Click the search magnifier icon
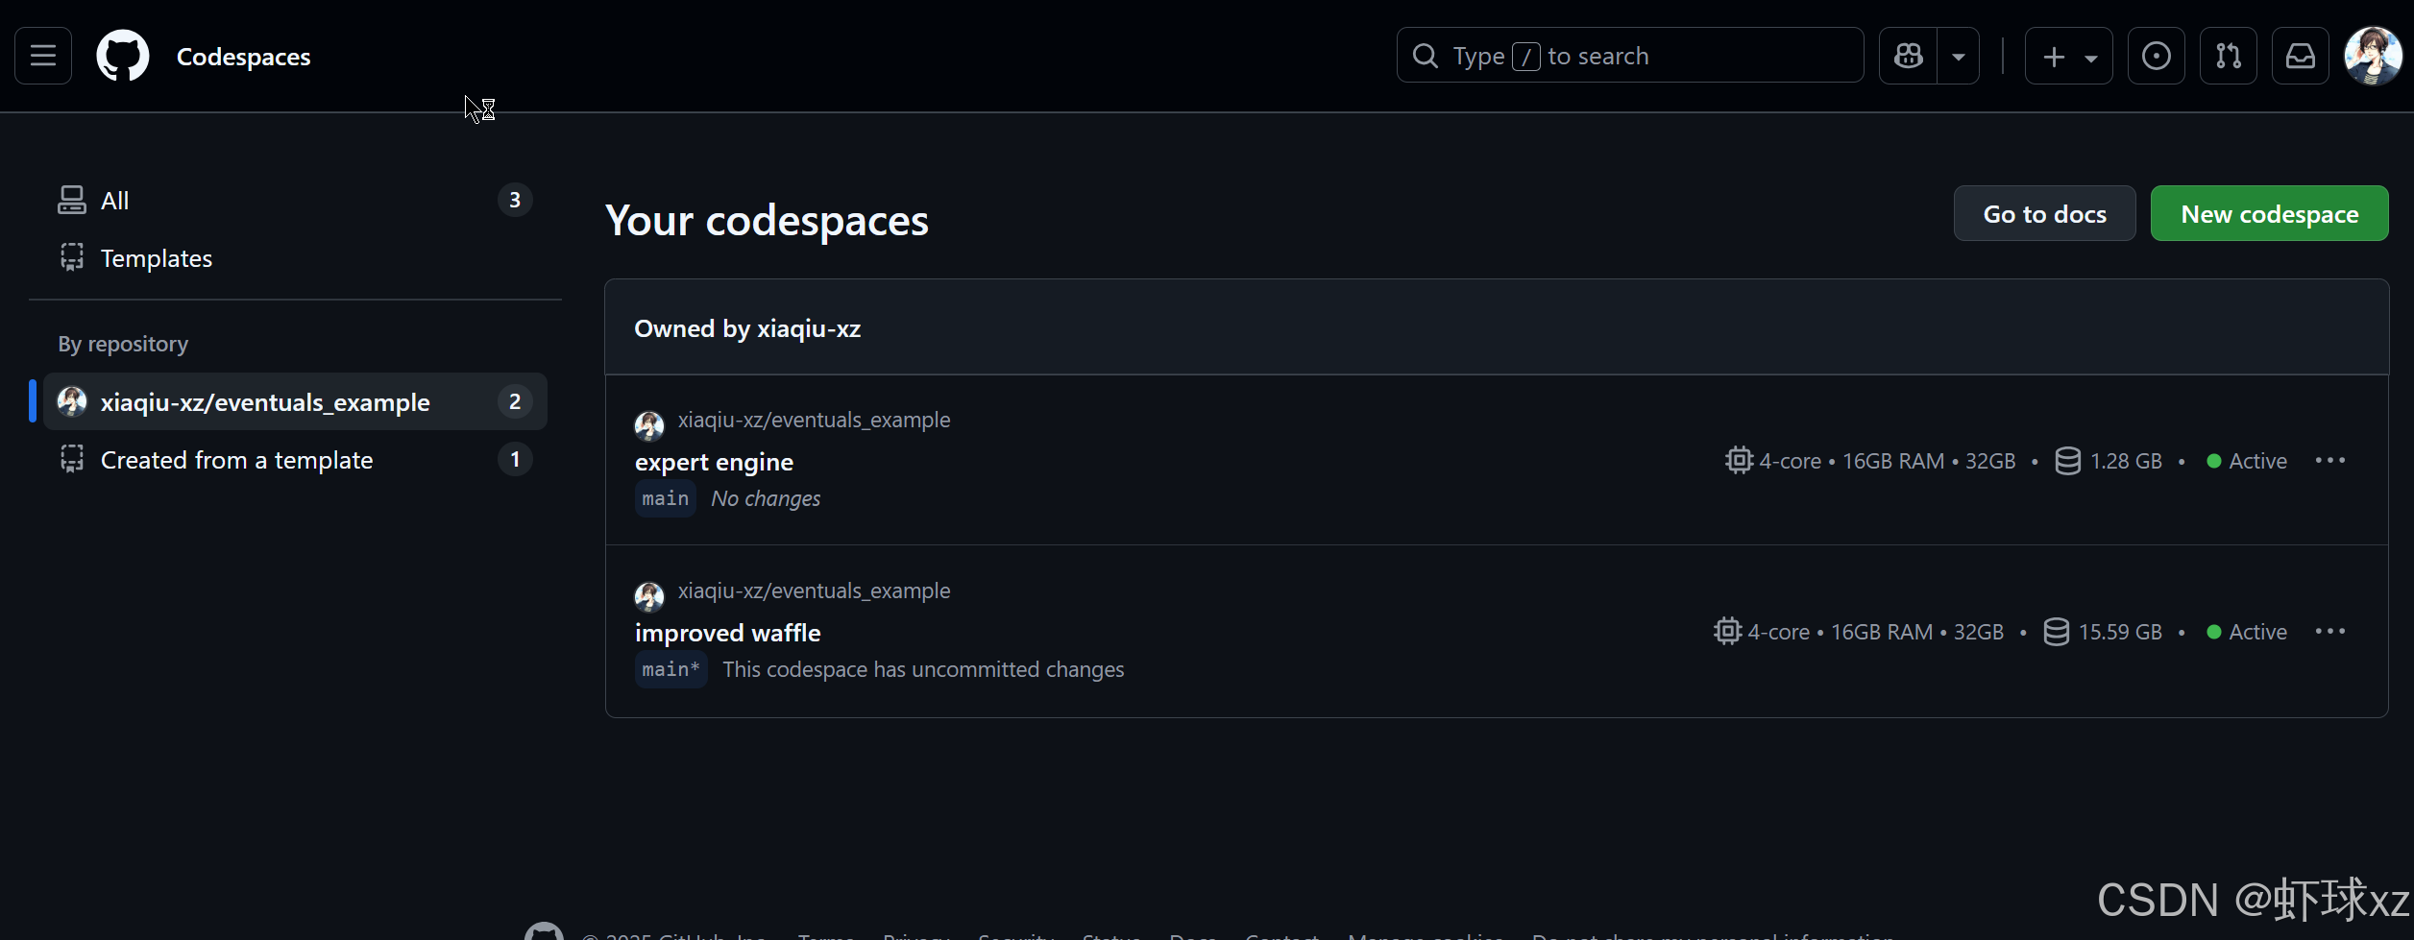Screen dimensions: 2414x940 1426,56
